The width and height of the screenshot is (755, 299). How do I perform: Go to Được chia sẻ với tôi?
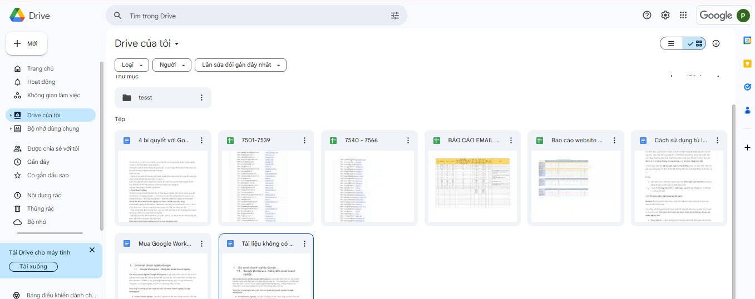[x=53, y=148]
